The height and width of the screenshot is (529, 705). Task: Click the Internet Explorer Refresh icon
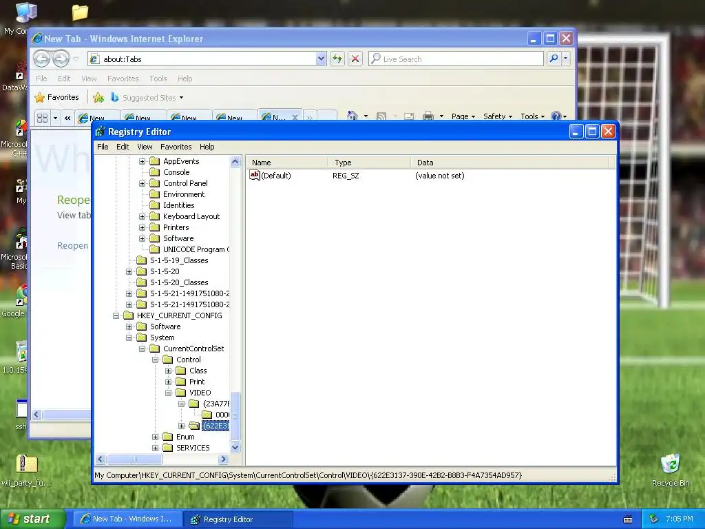pyautogui.click(x=337, y=59)
